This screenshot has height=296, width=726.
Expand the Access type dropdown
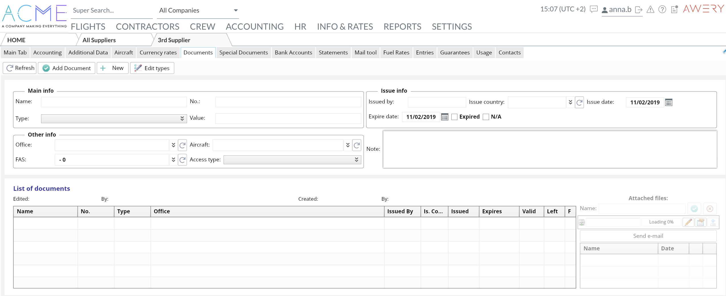coord(356,160)
